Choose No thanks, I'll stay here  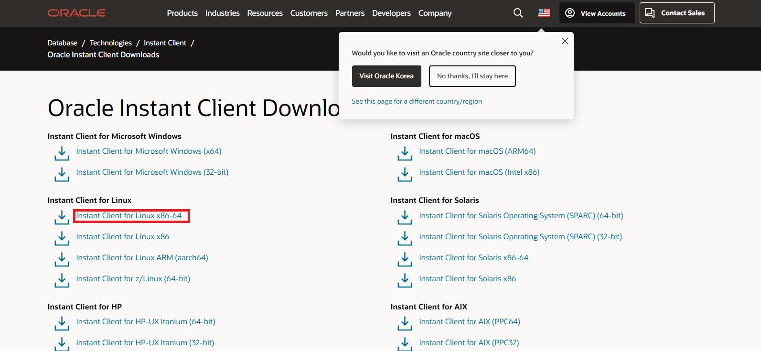(x=472, y=76)
